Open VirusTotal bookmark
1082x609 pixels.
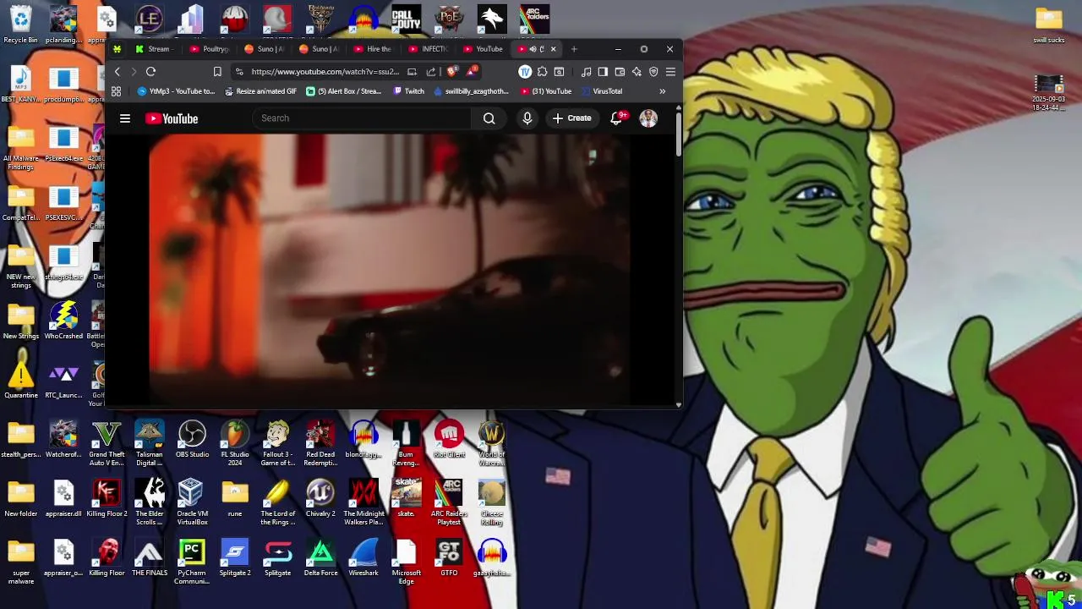click(602, 91)
